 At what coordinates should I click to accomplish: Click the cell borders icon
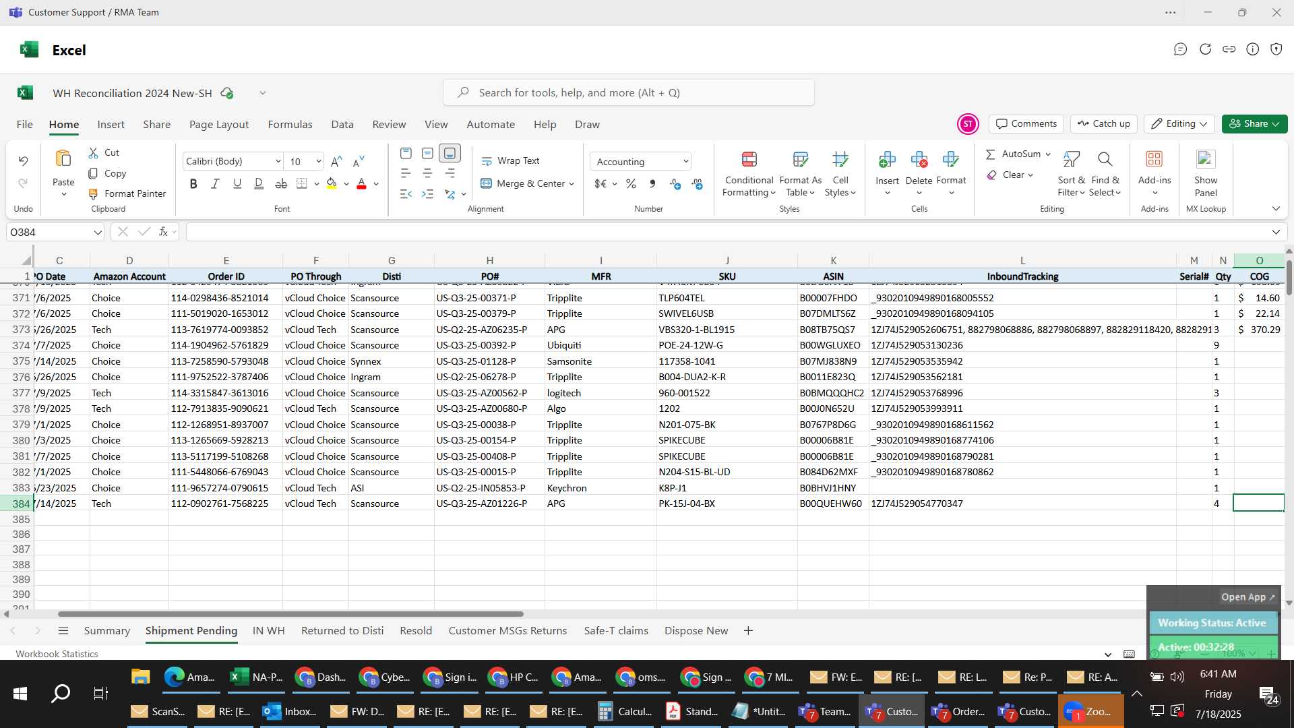302,183
